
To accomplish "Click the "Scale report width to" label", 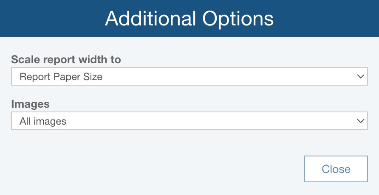I will [66, 60].
